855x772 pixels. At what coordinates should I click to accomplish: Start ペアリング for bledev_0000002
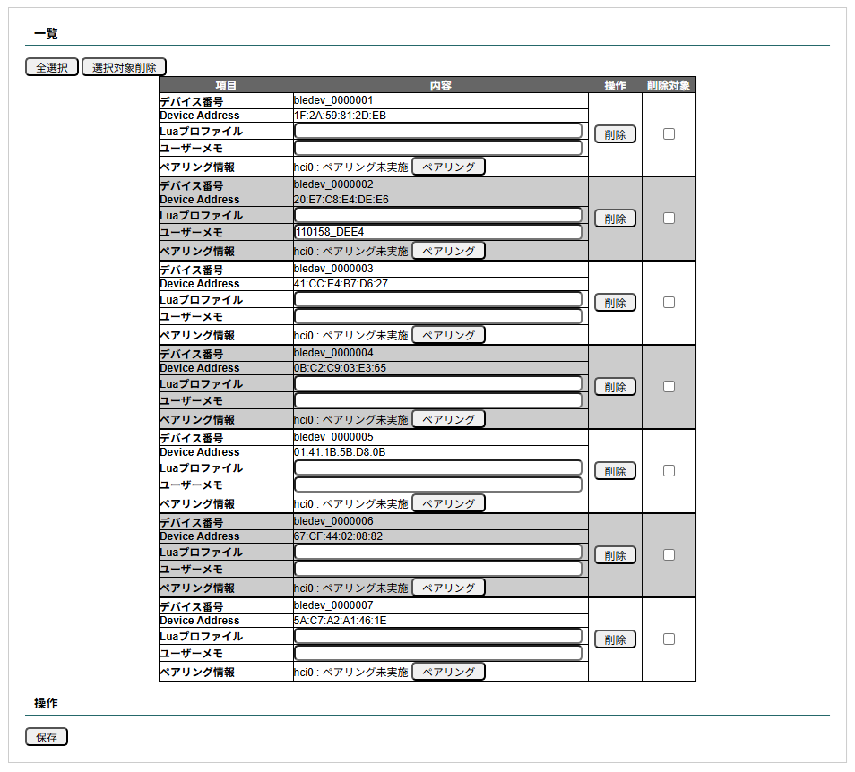(x=448, y=251)
